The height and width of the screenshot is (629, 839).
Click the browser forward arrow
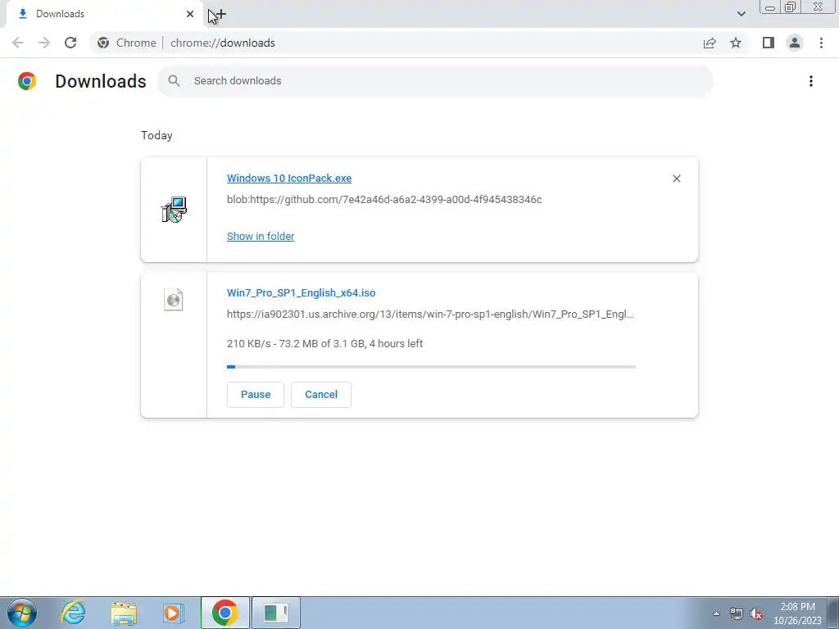(x=44, y=43)
